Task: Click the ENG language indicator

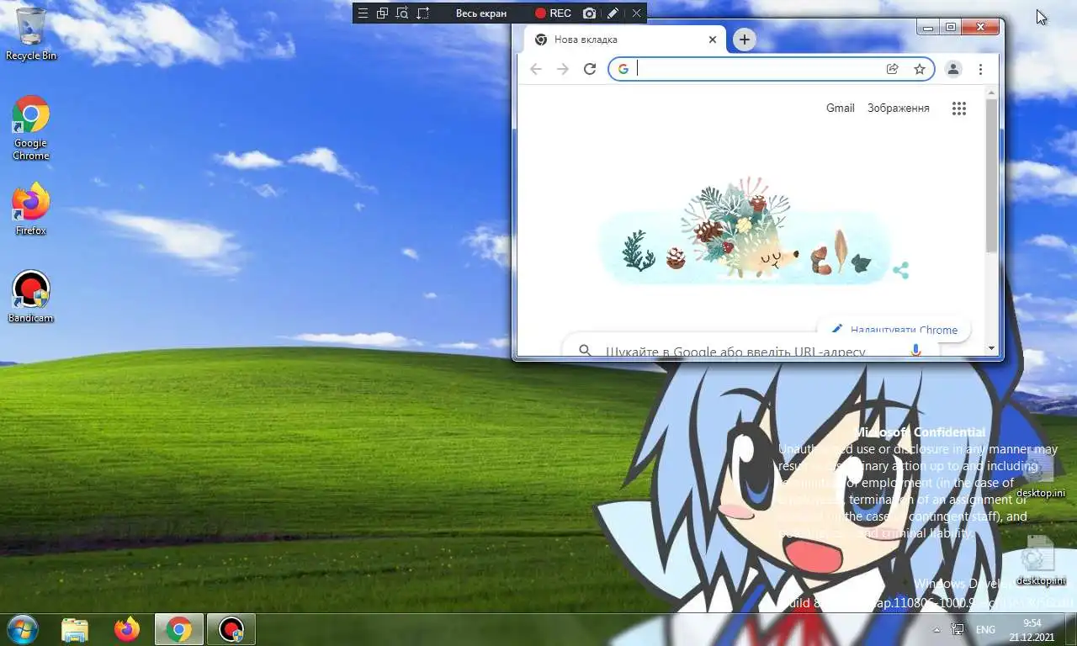Action: (985, 630)
